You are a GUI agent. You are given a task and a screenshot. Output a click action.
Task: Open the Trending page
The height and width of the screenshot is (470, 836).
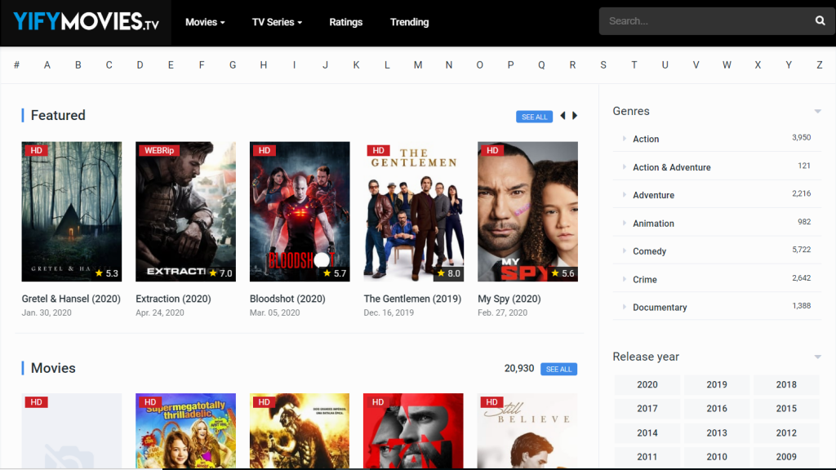[x=410, y=22]
